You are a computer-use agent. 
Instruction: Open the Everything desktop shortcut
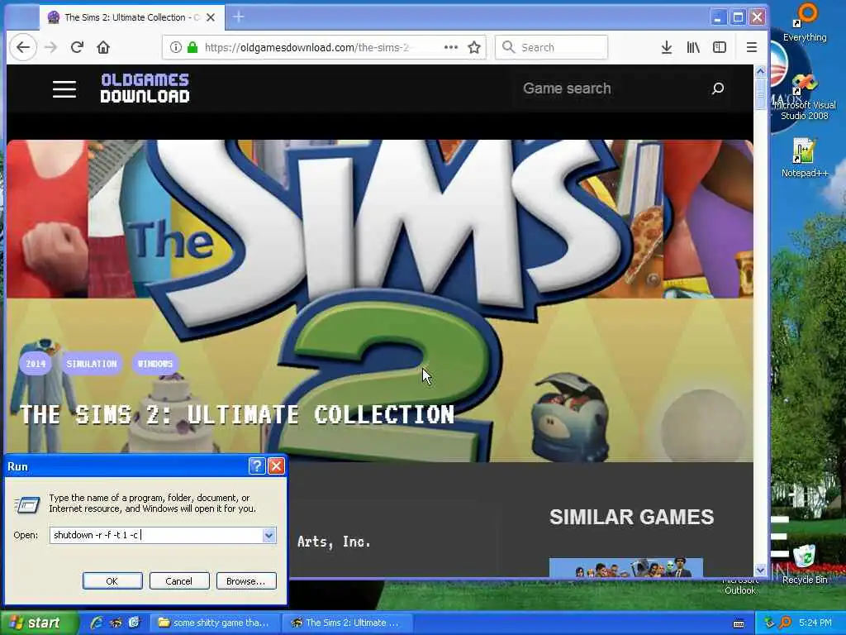click(805, 22)
